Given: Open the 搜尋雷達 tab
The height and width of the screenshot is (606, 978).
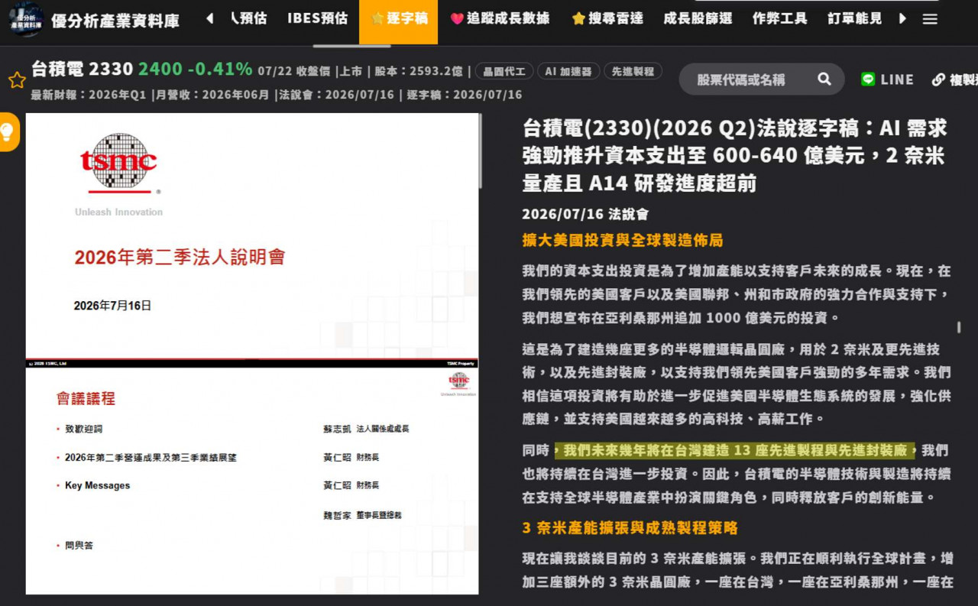Looking at the screenshot, I should click(608, 18).
